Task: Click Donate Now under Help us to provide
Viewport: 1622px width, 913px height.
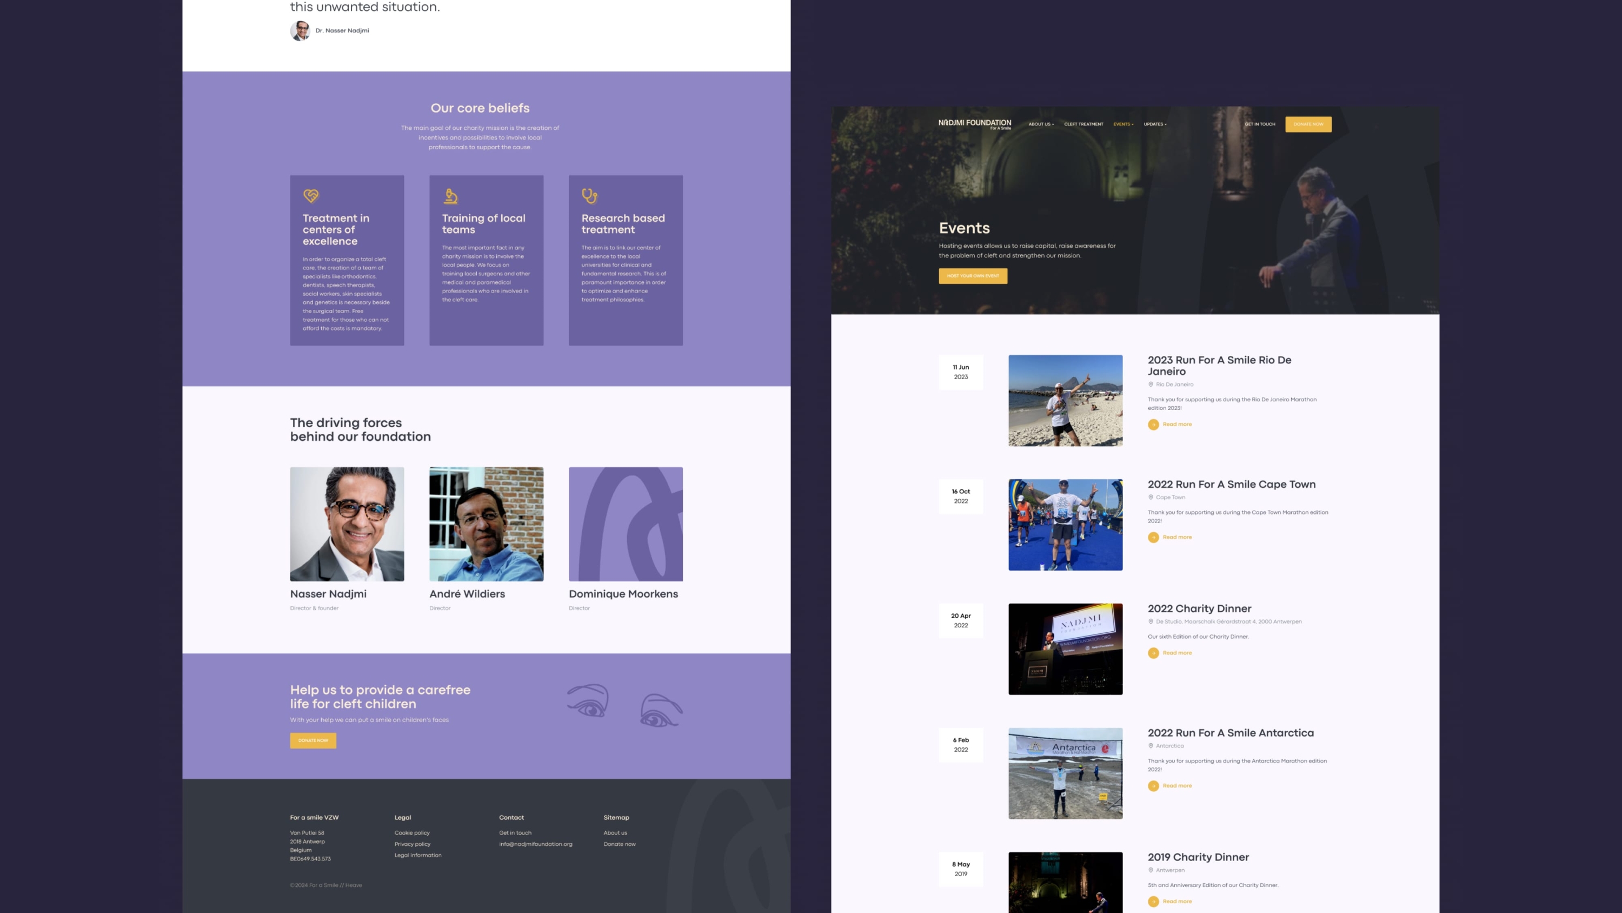Action: point(313,740)
